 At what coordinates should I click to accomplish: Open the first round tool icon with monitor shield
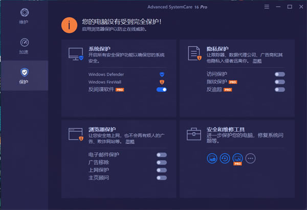[212, 158]
